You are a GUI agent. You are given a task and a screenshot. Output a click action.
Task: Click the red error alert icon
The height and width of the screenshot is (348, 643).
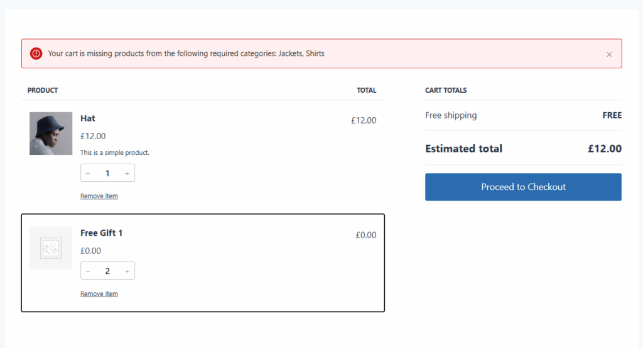36,53
